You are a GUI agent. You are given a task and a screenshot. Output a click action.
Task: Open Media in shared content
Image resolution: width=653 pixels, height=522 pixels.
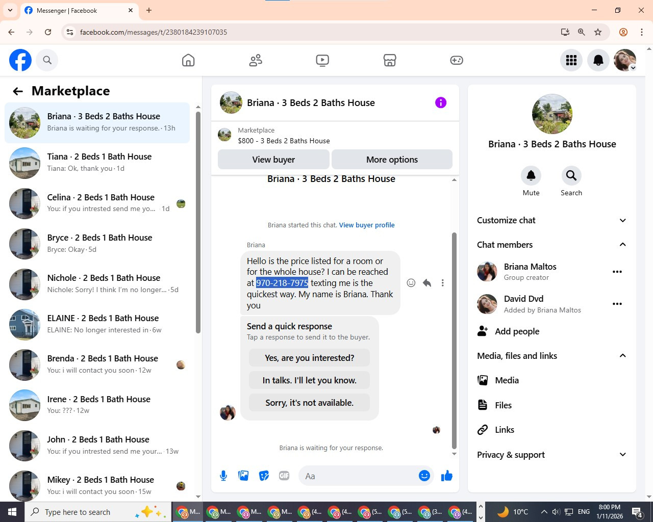coord(552,380)
